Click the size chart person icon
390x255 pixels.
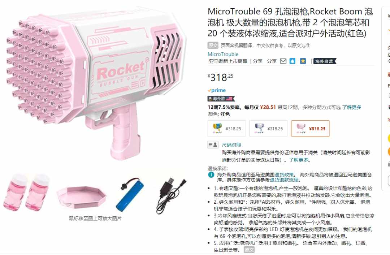[213, 144]
